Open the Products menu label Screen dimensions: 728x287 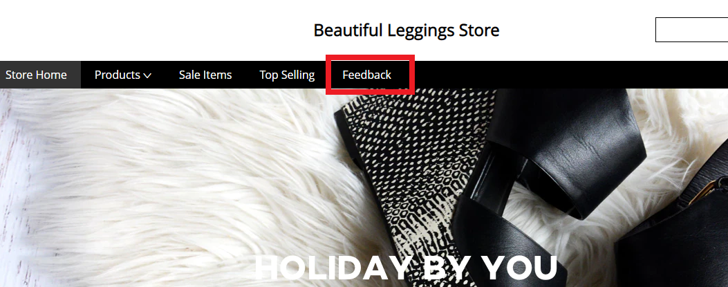tap(118, 75)
